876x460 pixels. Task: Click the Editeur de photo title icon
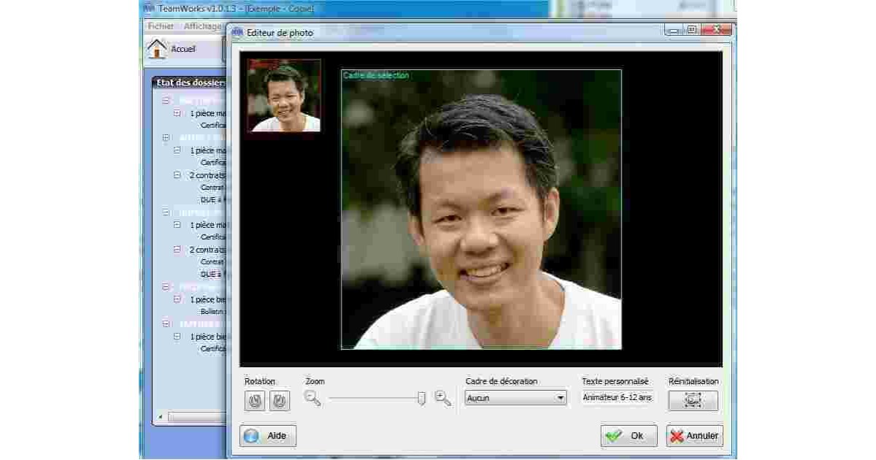[x=237, y=33]
